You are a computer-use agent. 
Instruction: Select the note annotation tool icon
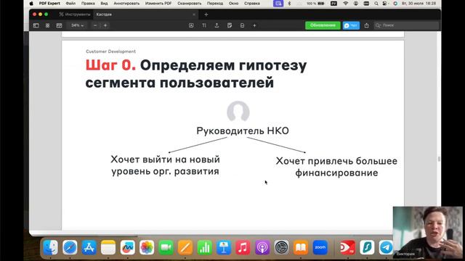[x=230, y=25]
